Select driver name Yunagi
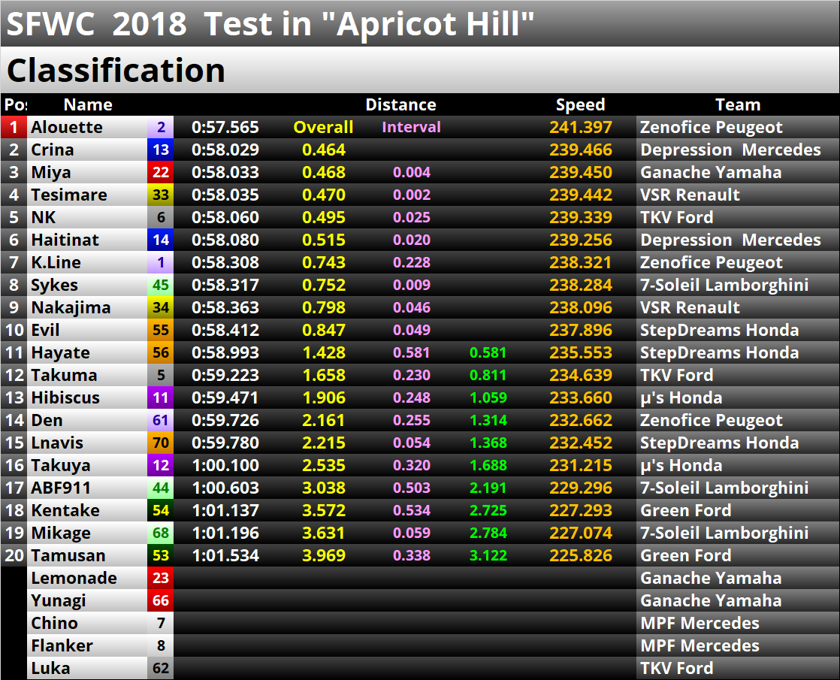The width and height of the screenshot is (840, 680). click(x=59, y=600)
